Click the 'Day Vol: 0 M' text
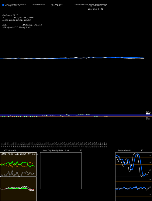 pos(95,9)
